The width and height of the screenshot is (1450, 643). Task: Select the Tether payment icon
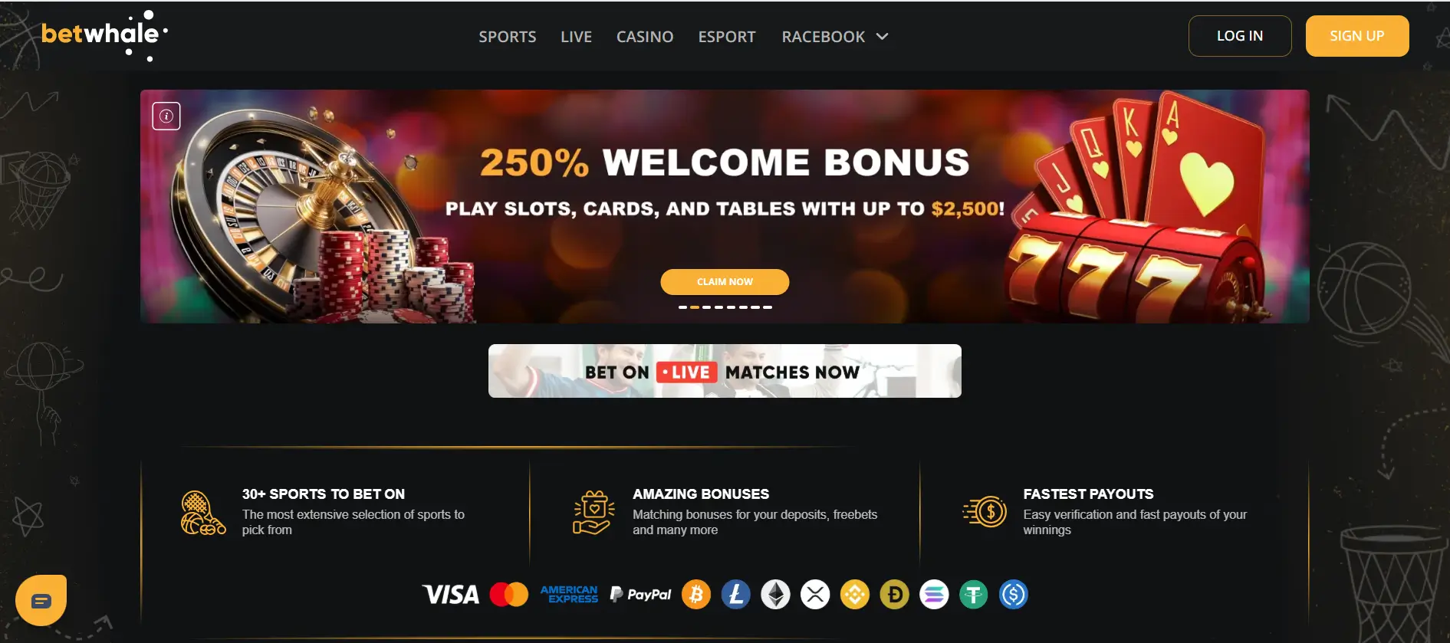[x=974, y=595]
